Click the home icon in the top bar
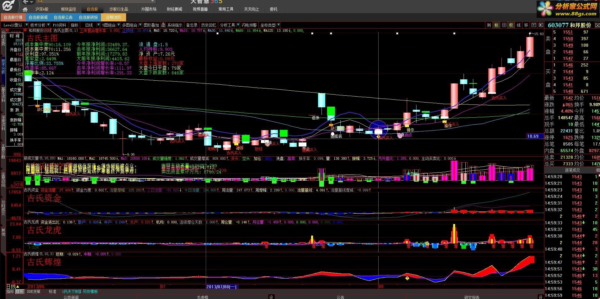 point(25,9)
